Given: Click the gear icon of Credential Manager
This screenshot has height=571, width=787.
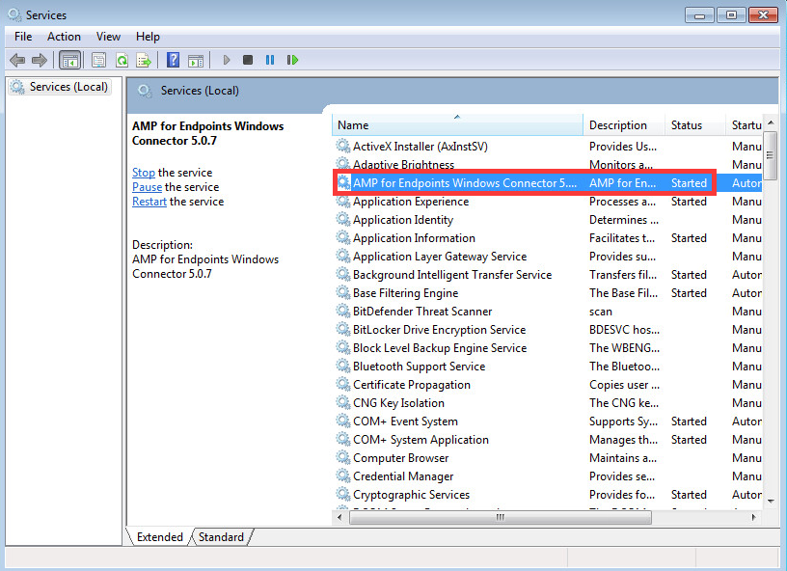Looking at the screenshot, I should [343, 476].
